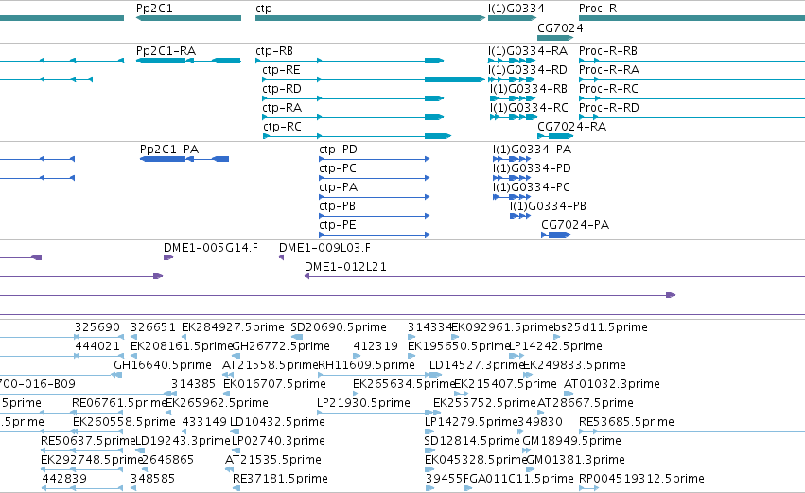
Task: Click the l(1)G0334-RB transcript label
Action: coord(529,89)
